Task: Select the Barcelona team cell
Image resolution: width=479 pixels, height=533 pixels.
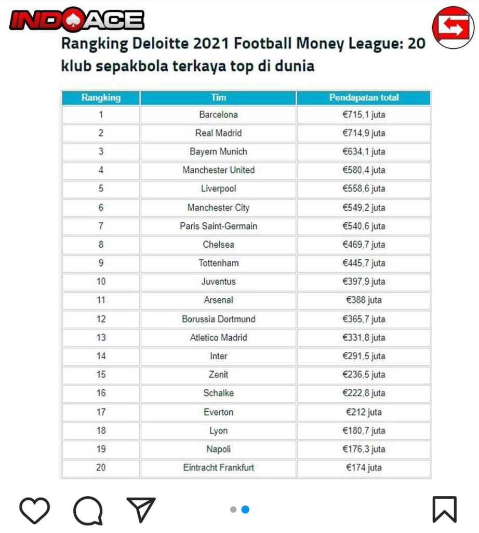Action: (218, 115)
